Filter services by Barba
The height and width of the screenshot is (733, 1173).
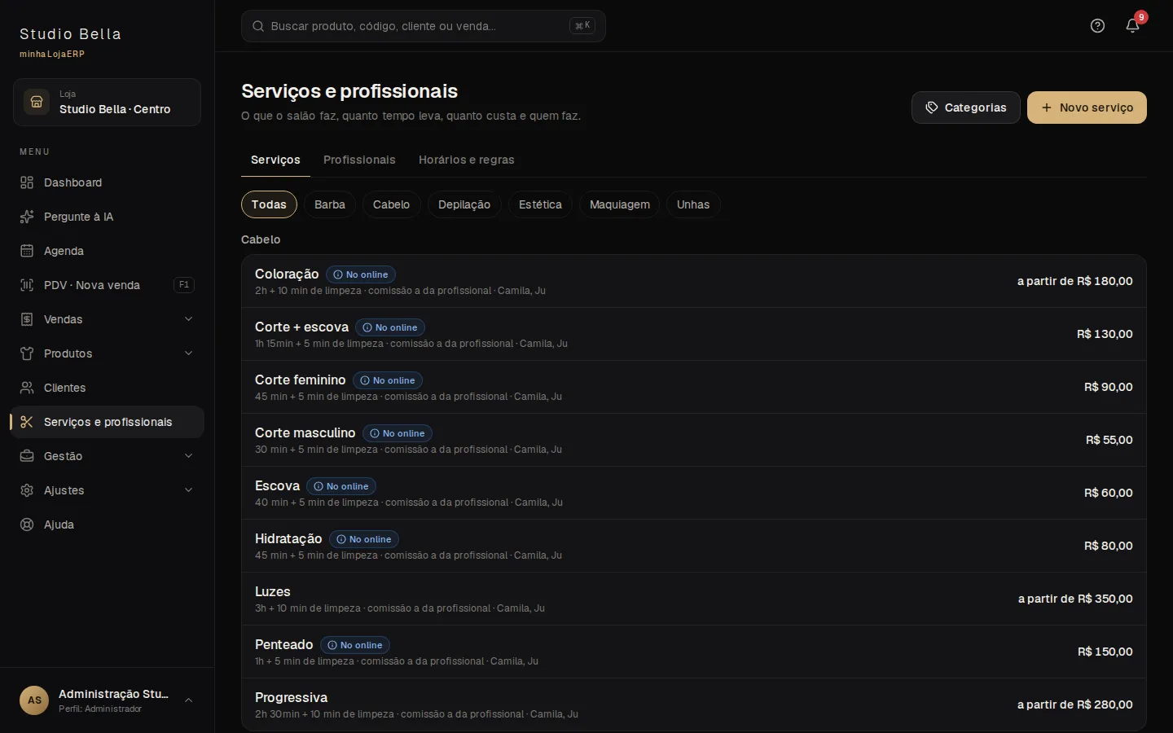330,204
